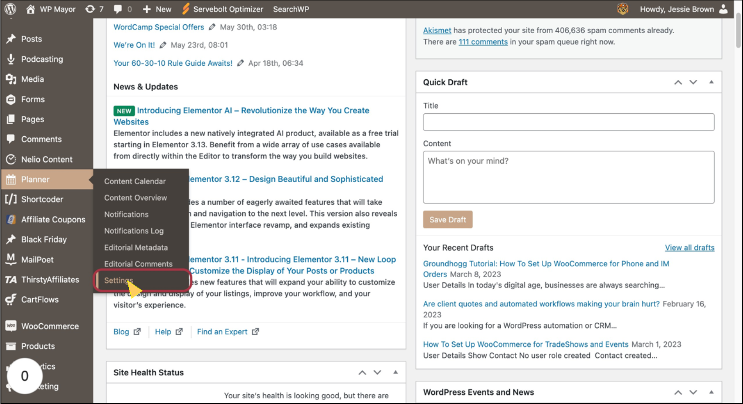Image resolution: width=743 pixels, height=404 pixels.
Task: Collapse WordPress Events and News panel
Action: click(711, 392)
